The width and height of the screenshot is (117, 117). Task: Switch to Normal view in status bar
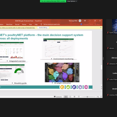pos(66,97)
